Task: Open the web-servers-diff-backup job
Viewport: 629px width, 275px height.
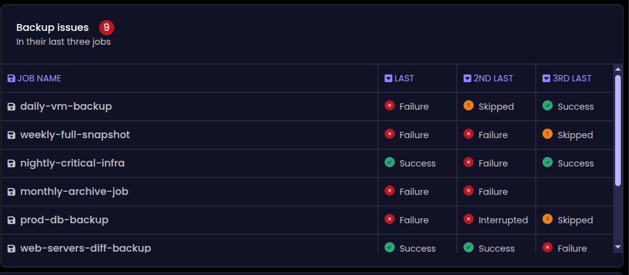Action: click(x=86, y=248)
